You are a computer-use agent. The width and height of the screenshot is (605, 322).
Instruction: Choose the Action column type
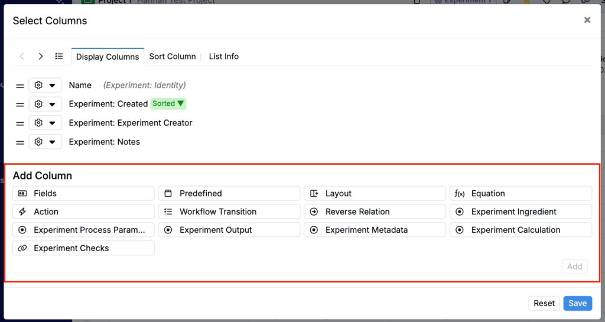pyautogui.click(x=83, y=212)
